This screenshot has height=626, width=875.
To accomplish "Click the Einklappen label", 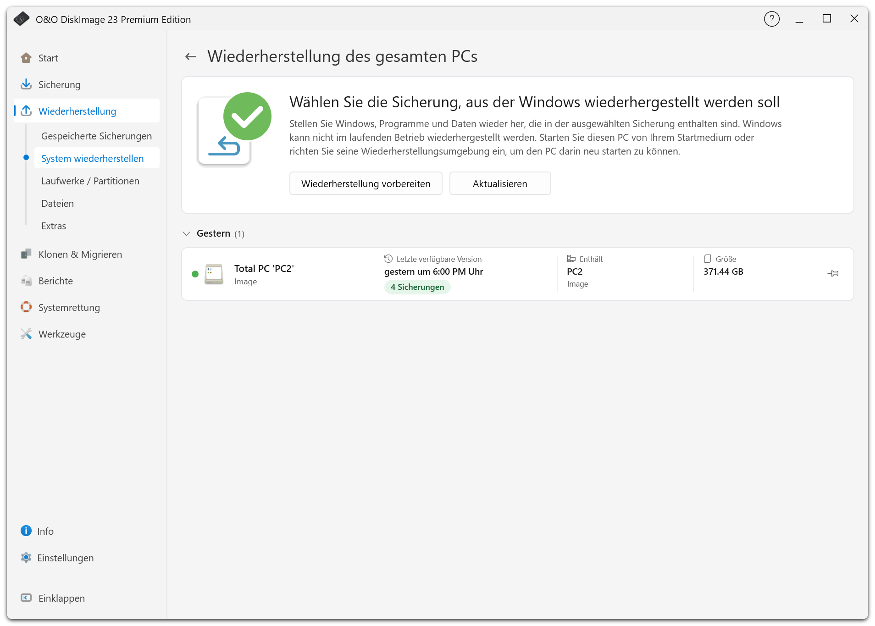I will coord(61,598).
